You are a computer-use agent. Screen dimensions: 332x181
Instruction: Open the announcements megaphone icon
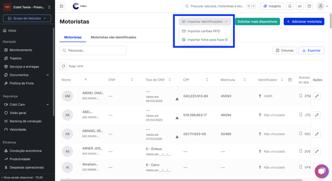tap(300, 6)
